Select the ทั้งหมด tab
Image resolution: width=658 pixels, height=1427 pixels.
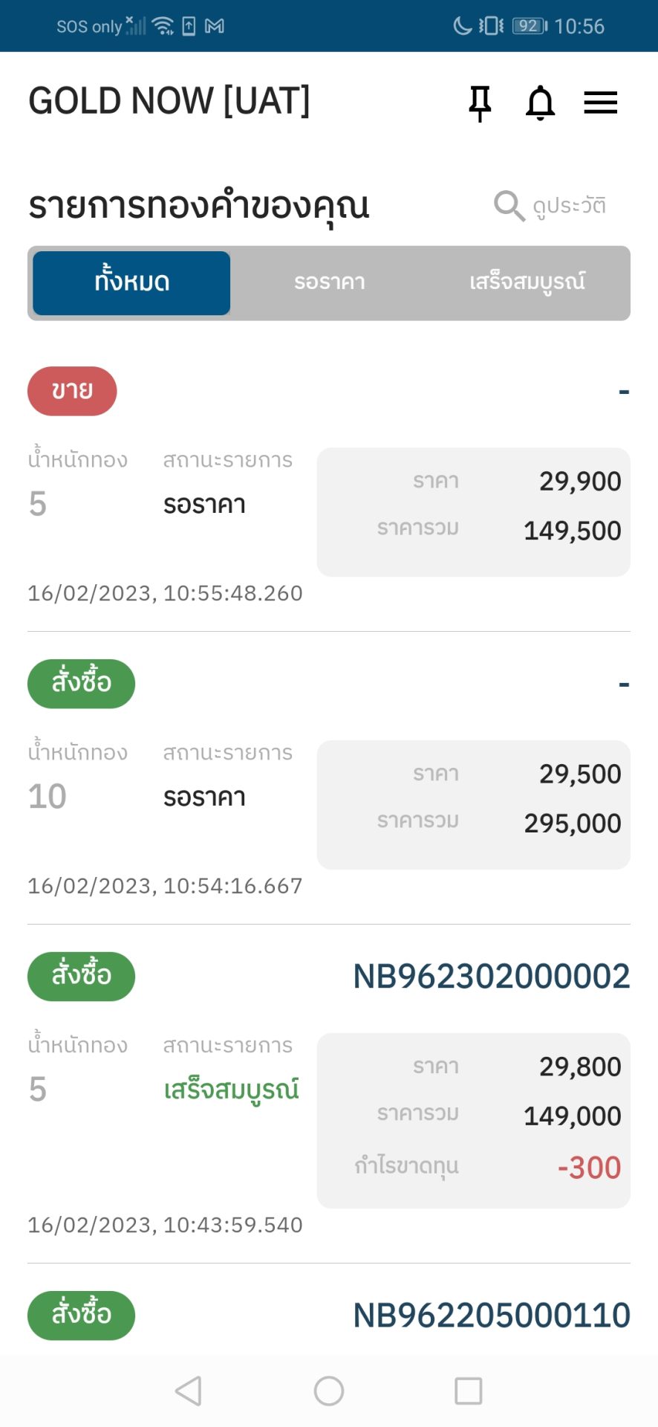(131, 283)
